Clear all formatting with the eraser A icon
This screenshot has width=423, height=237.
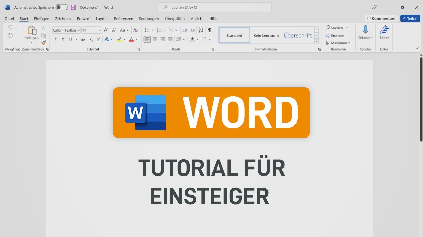click(135, 30)
